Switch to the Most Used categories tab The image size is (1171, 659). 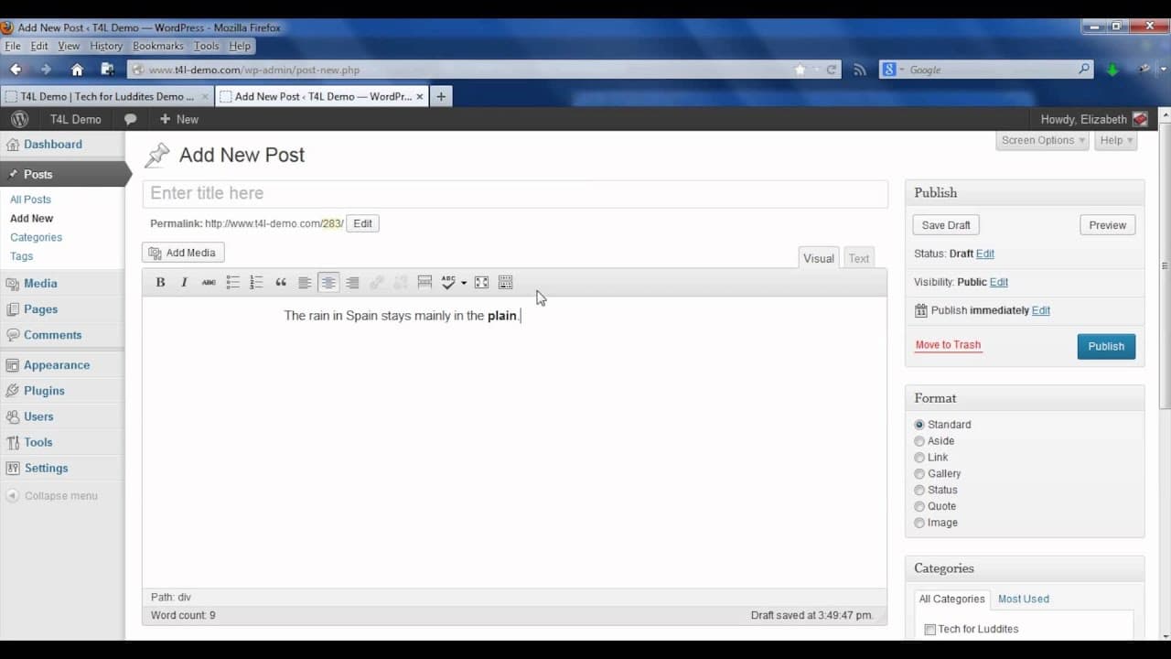(x=1024, y=599)
